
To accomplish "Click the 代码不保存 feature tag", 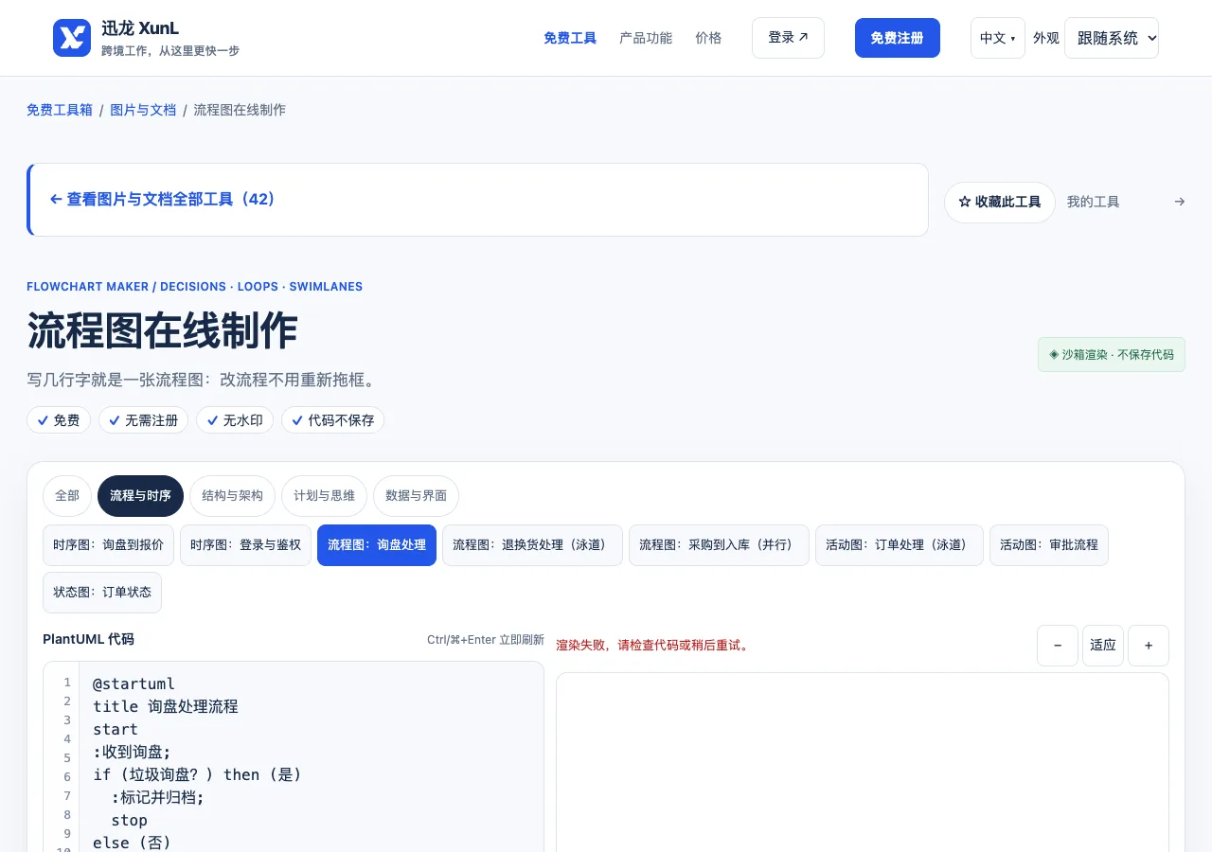I will coord(333,420).
